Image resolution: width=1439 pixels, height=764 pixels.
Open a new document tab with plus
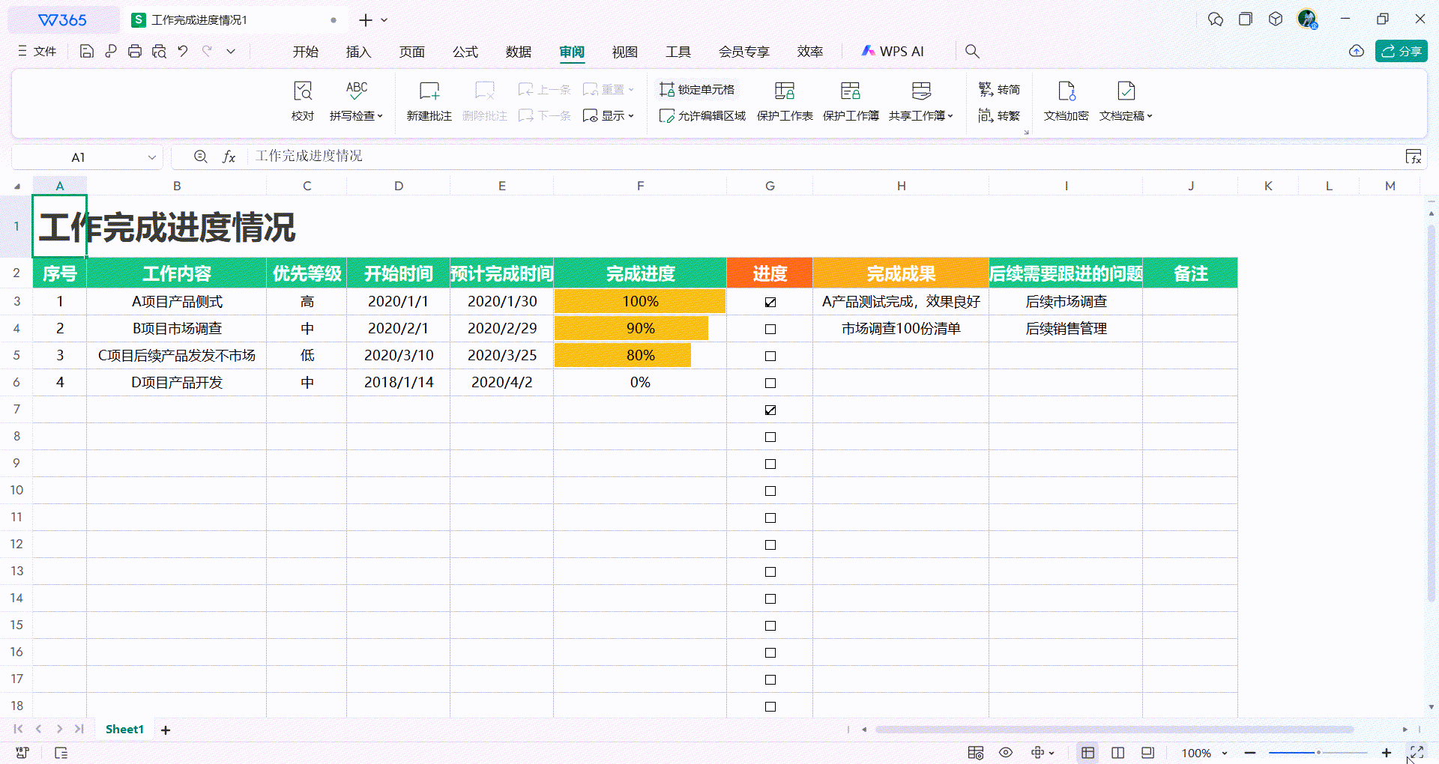pyautogui.click(x=365, y=20)
